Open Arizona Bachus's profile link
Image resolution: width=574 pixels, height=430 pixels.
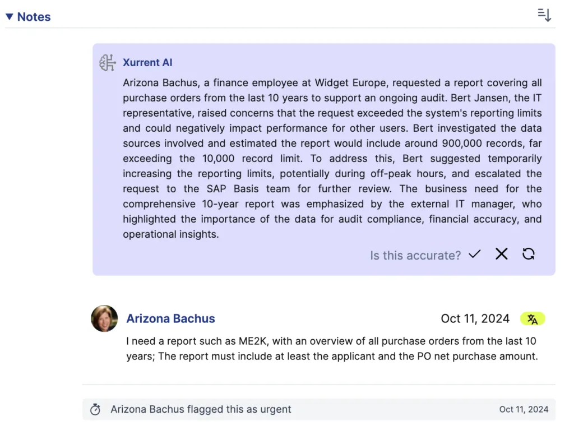click(x=170, y=318)
